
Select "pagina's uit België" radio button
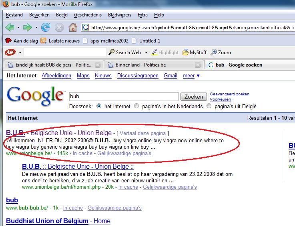(209, 106)
